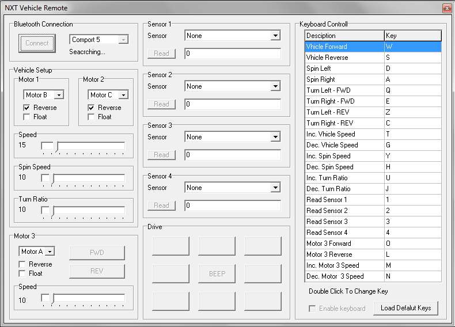The width and height of the screenshot is (455, 327).
Task: Select the Spin Left row
Action: coord(373,69)
